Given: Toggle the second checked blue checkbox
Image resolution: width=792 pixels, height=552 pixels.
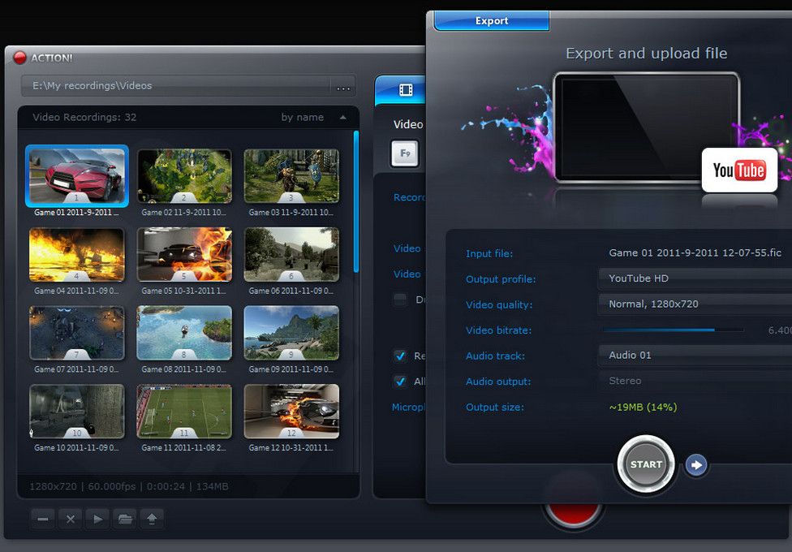Looking at the screenshot, I should tap(401, 382).
